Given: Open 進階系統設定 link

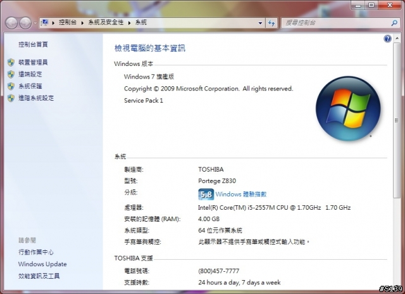Looking at the screenshot, I should point(36,98).
